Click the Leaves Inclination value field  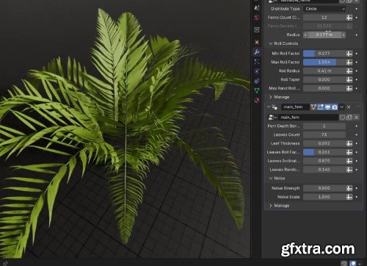[324, 161]
